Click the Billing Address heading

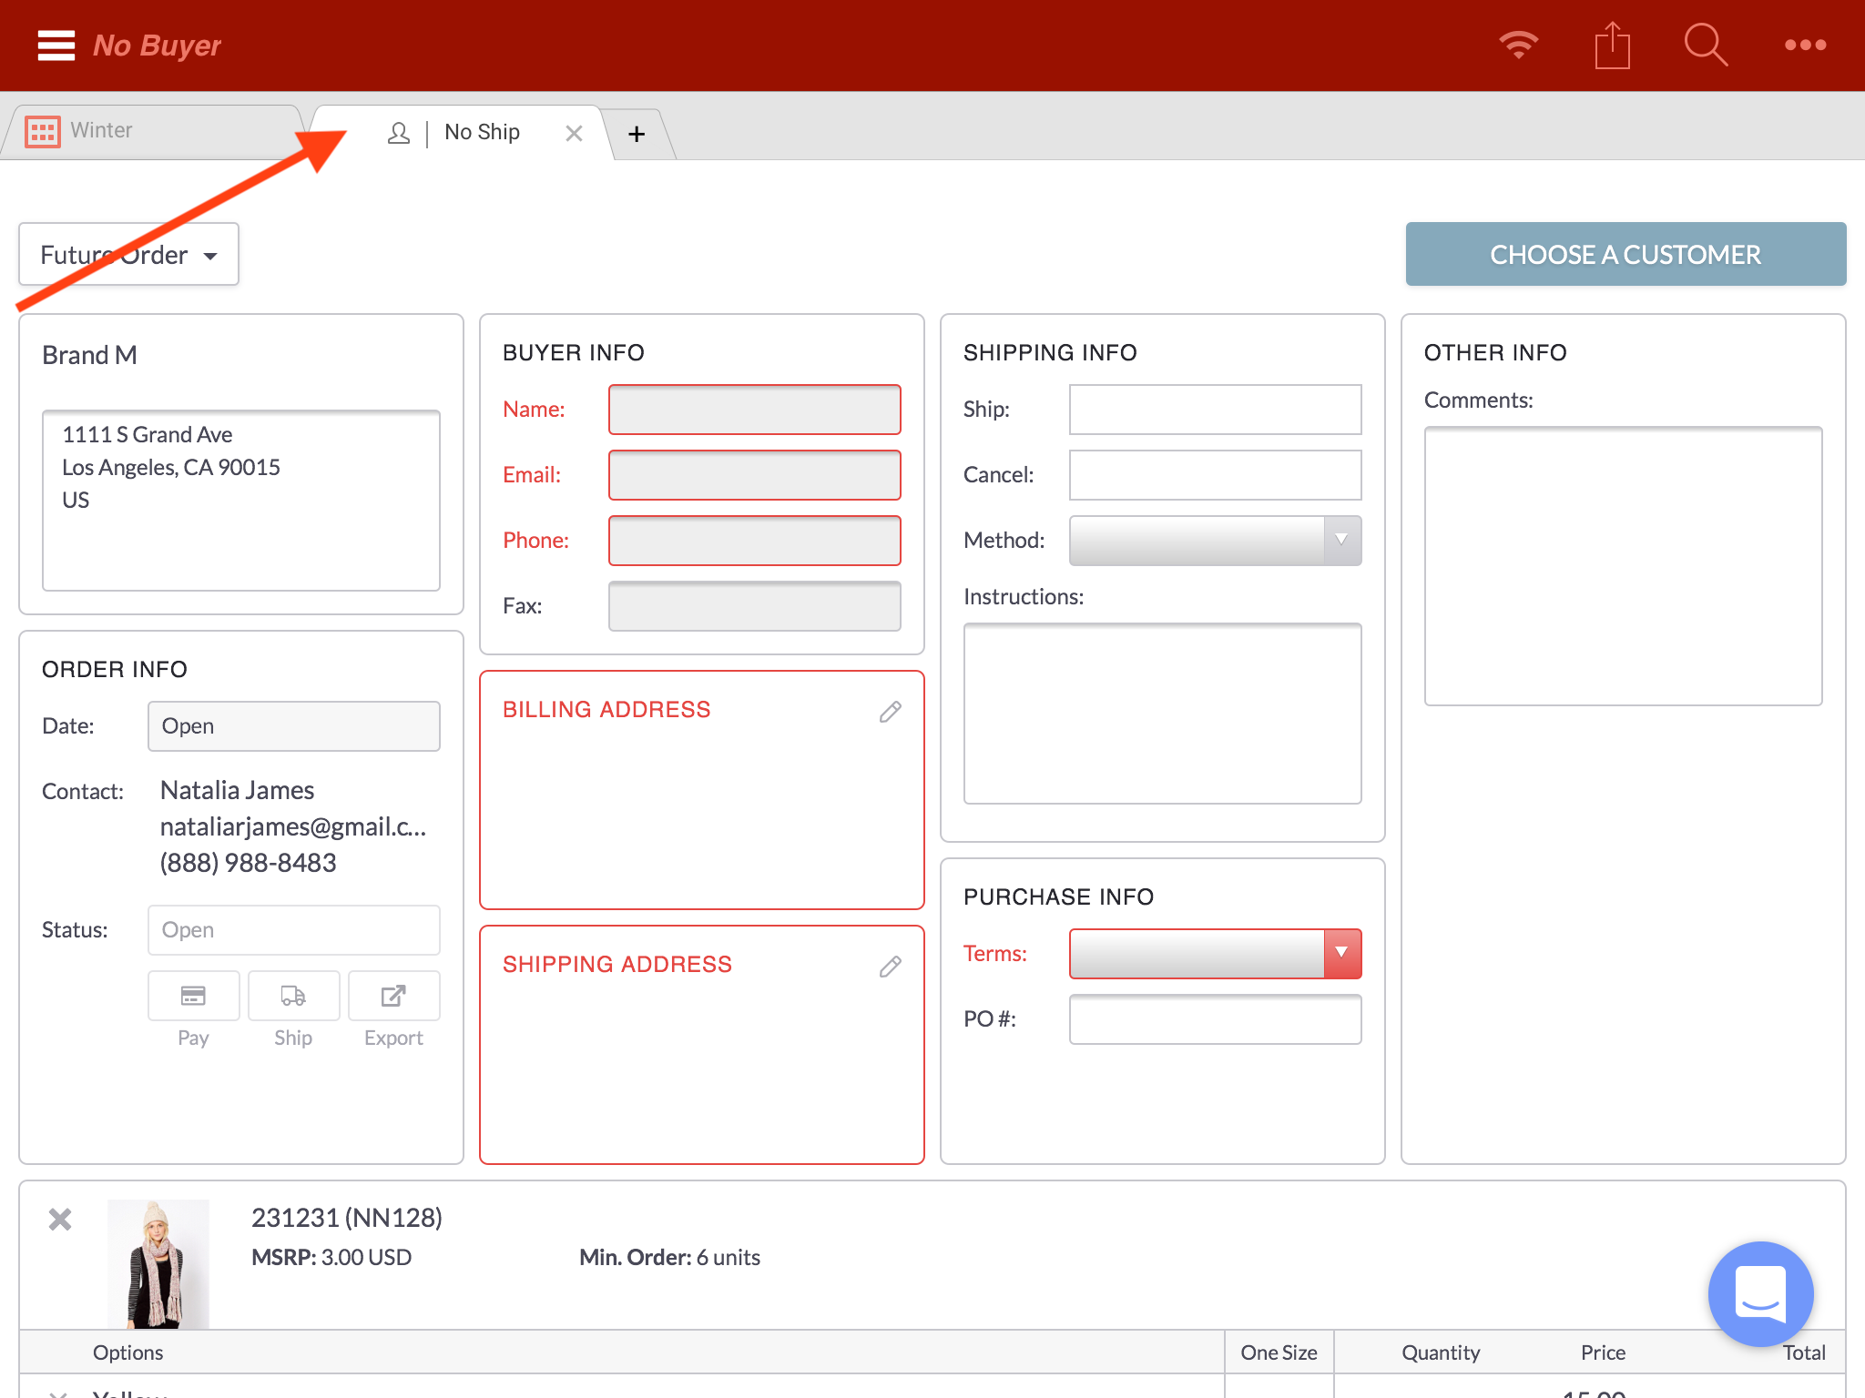[606, 710]
